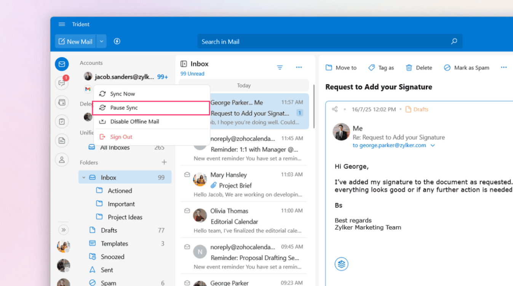Screen dimensions: 513x286
Task: Choose Pause Sync from the context menu
Action: point(152,108)
